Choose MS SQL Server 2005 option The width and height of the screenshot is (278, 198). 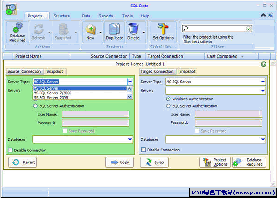[x=80, y=98]
